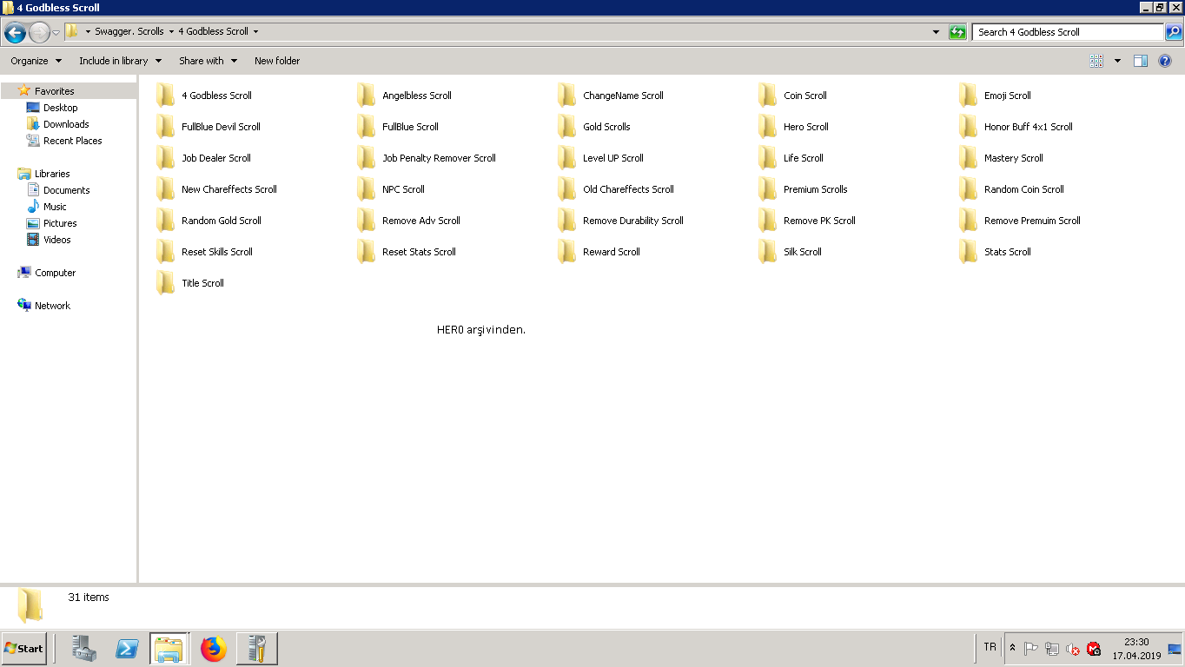Open the Share with menu
The width and height of the screenshot is (1185, 667).
tap(209, 61)
